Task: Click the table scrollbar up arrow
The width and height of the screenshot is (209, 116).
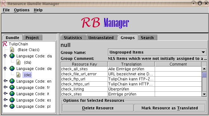Action: click(204, 69)
